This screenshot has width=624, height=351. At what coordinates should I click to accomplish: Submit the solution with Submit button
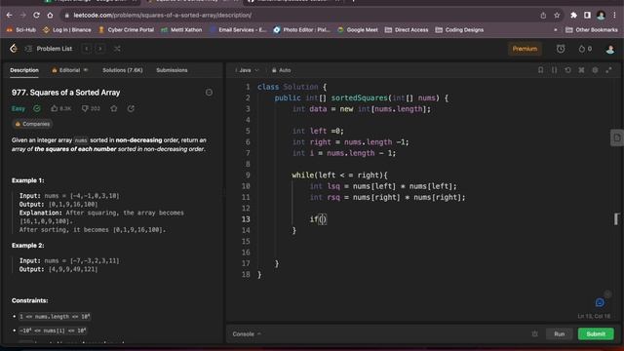tap(596, 333)
